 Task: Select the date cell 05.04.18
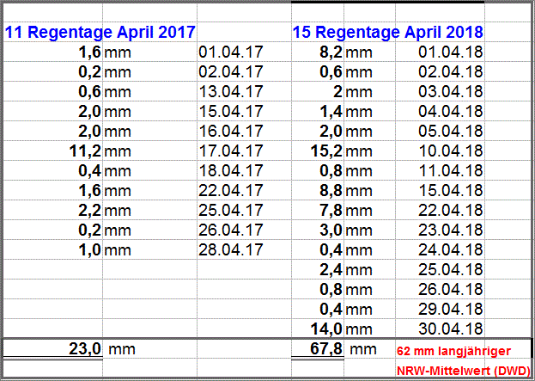[x=451, y=132]
